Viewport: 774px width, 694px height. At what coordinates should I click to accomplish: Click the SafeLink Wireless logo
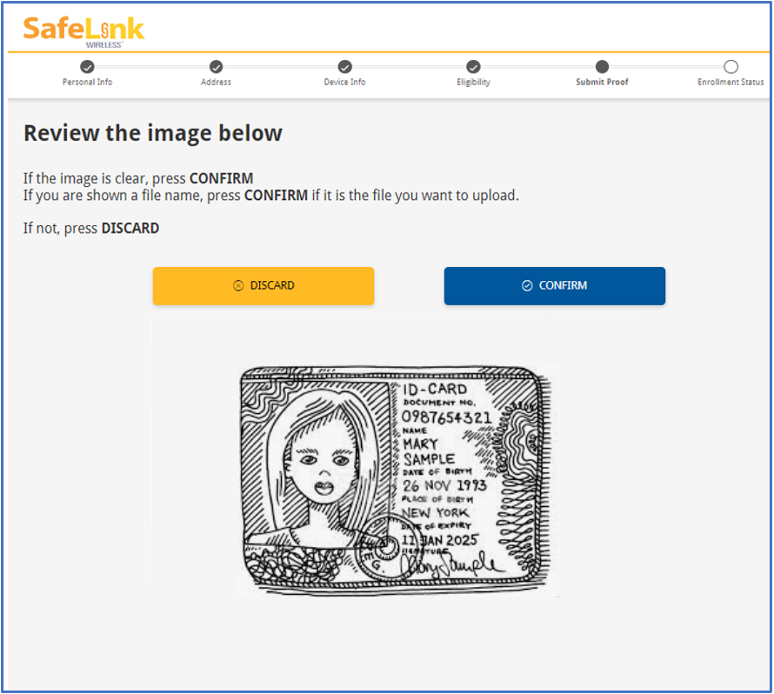click(83, 32)
